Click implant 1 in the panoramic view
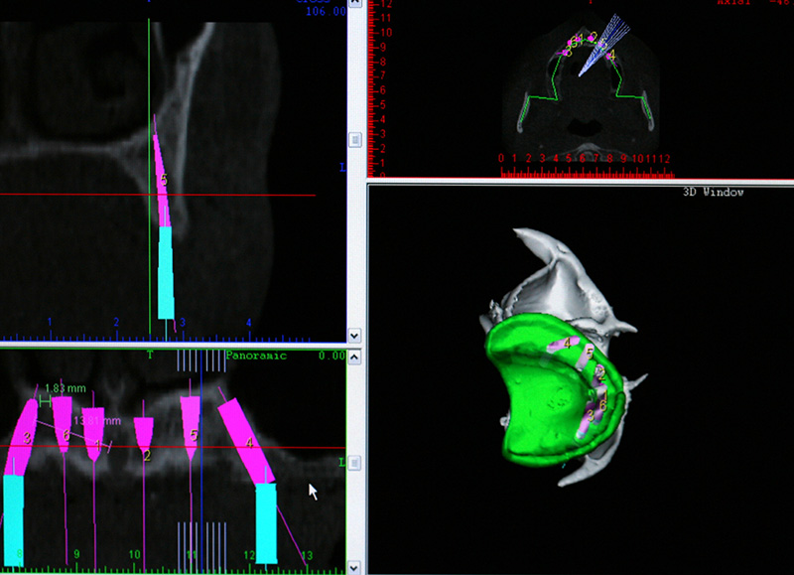Image resolution: width=794 pixels, height=575 pixels. click(x=95, y=437)
